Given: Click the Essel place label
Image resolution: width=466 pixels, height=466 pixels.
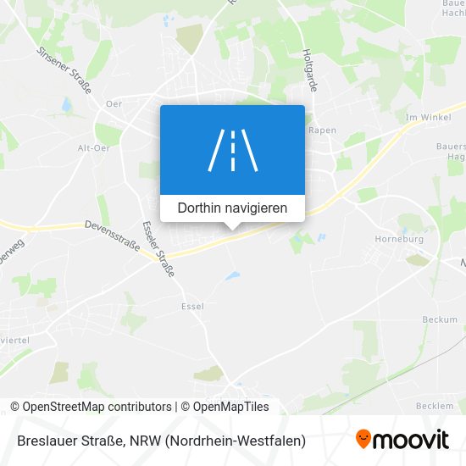Looking at the screenshot, I should (x=192, y=307).
